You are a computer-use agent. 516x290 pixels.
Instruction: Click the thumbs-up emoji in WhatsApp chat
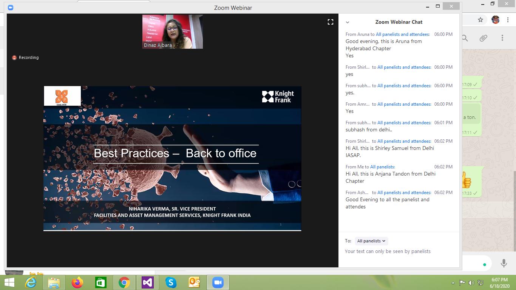[x=466, y=180]
